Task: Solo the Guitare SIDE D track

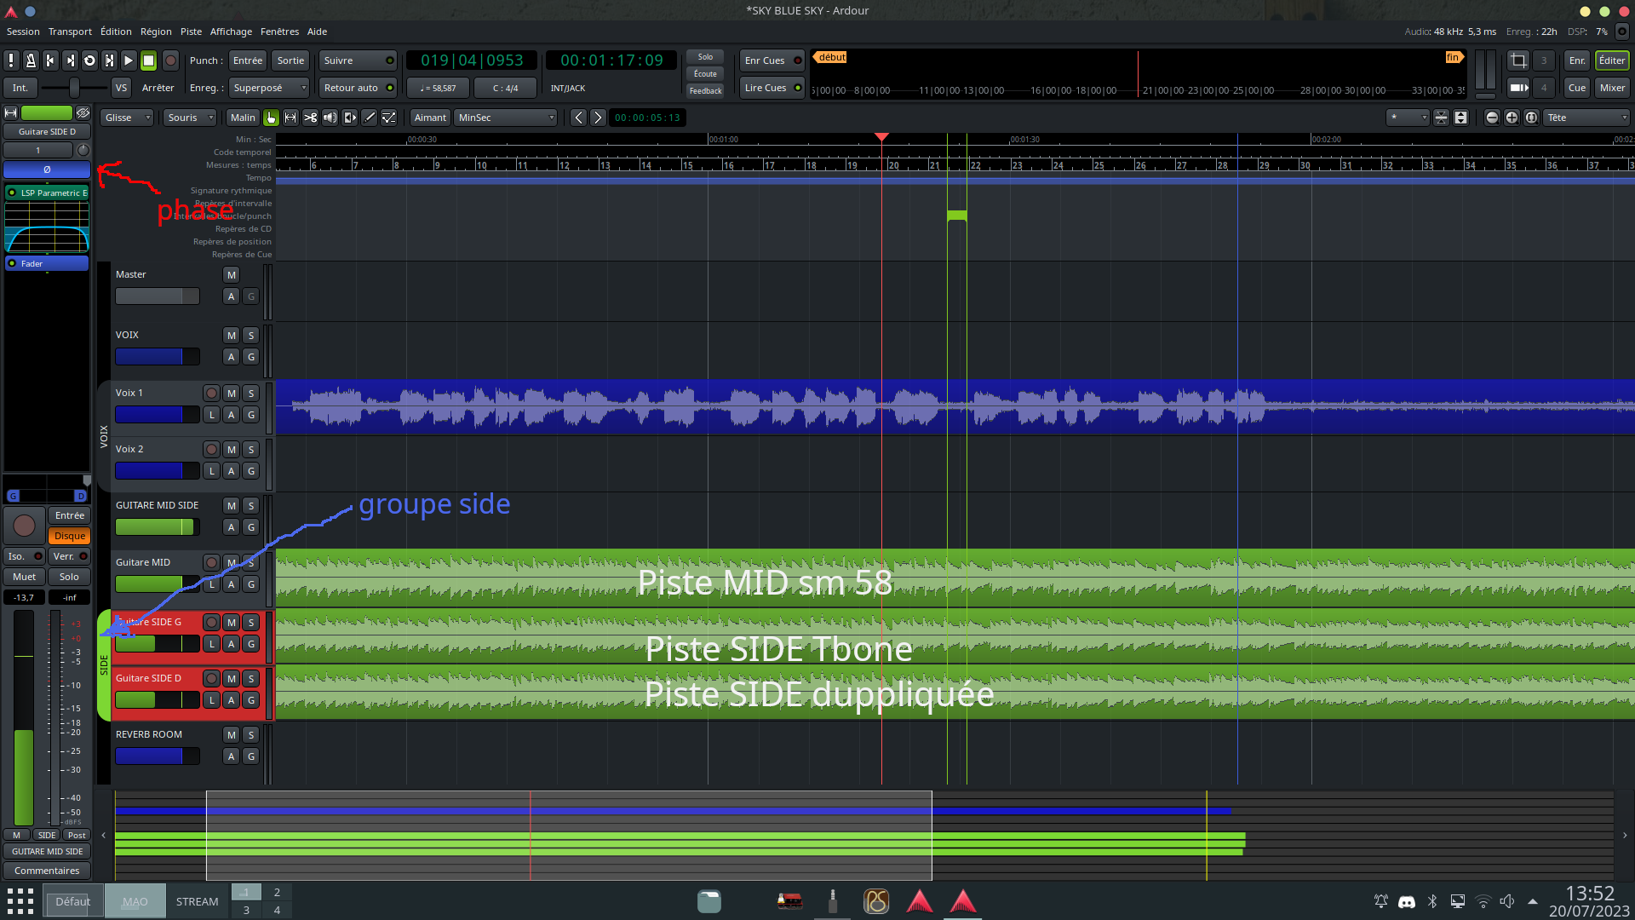Action: pos(250,678)
